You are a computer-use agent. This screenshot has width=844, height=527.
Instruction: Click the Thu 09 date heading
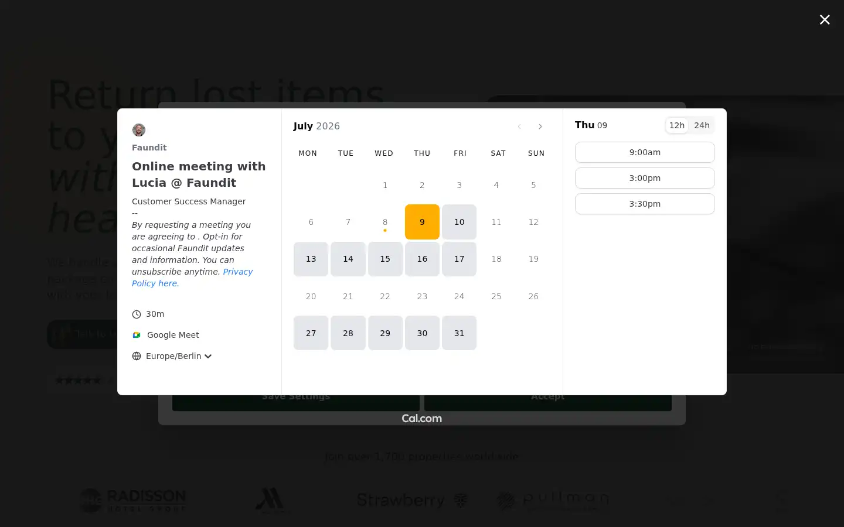591,125
